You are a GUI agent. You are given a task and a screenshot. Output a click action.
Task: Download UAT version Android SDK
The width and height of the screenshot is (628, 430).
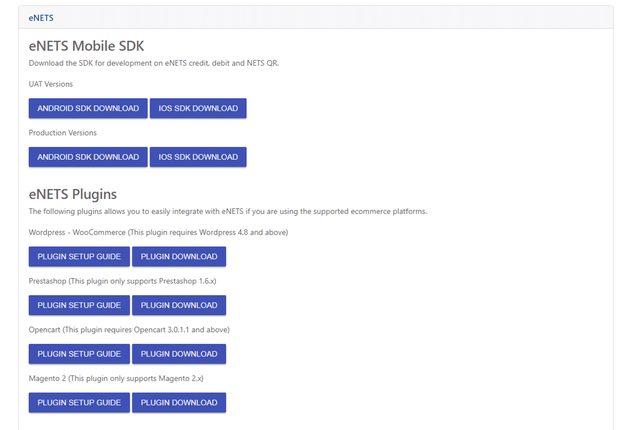click(x=88, y=108)
